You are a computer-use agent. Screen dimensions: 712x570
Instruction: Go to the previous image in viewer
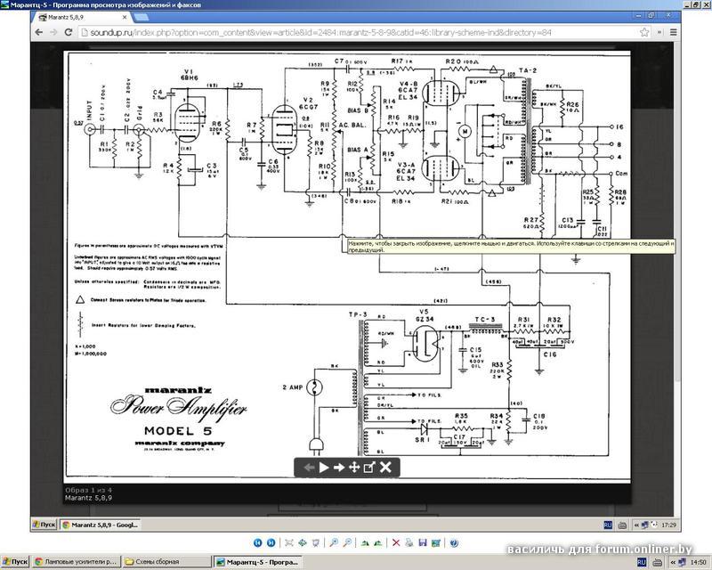[257, 542]
